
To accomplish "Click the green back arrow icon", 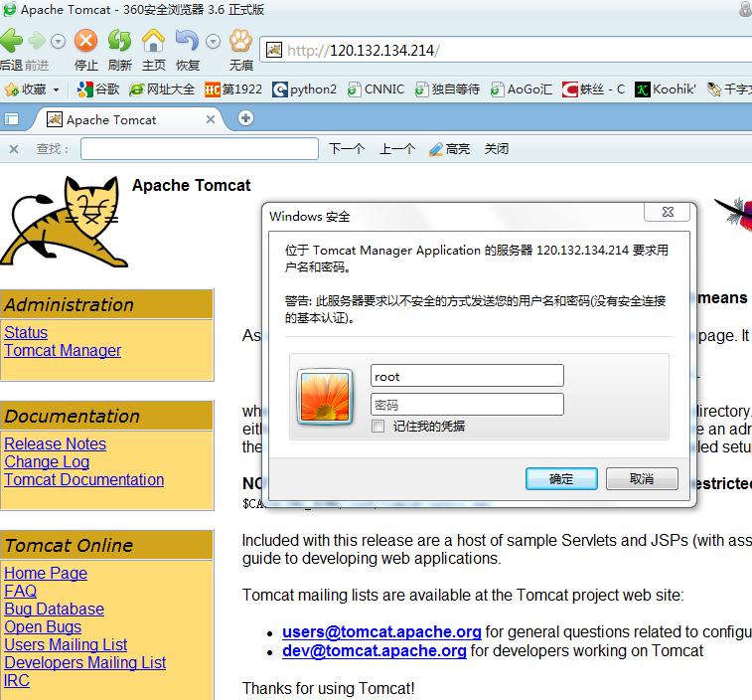I will (x=12, y=41).
